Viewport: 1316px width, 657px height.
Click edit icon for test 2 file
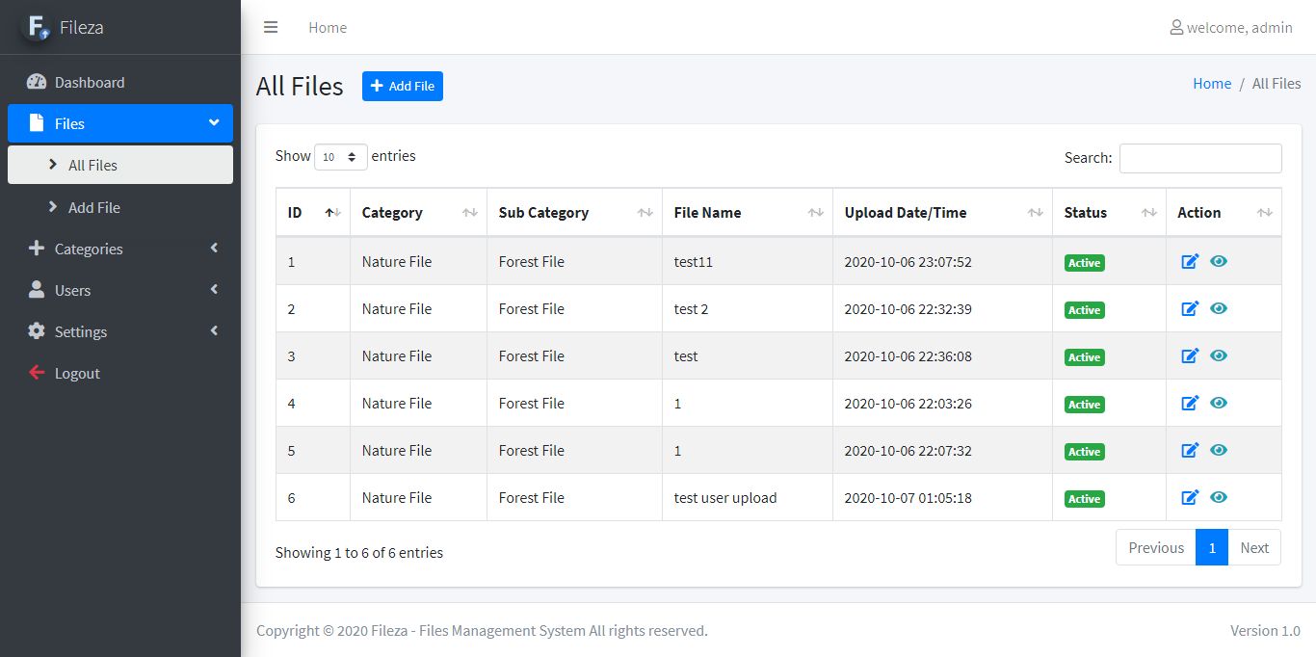[x=1190, y=308]
